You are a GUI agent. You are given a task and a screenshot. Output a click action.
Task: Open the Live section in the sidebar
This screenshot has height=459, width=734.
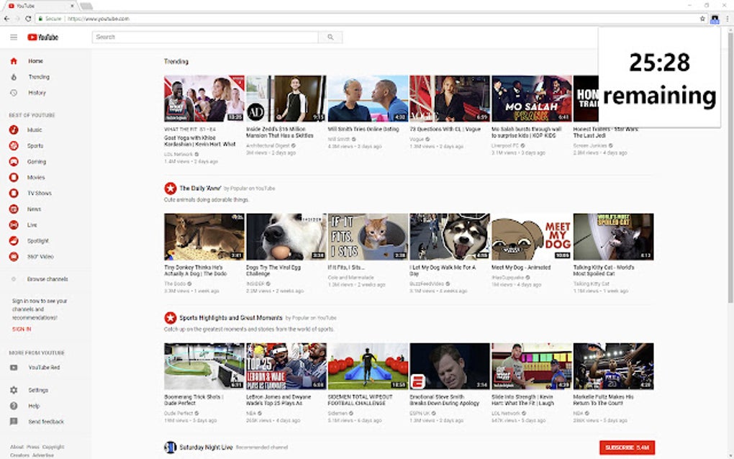pyautogui.click(x=13, y=224)
